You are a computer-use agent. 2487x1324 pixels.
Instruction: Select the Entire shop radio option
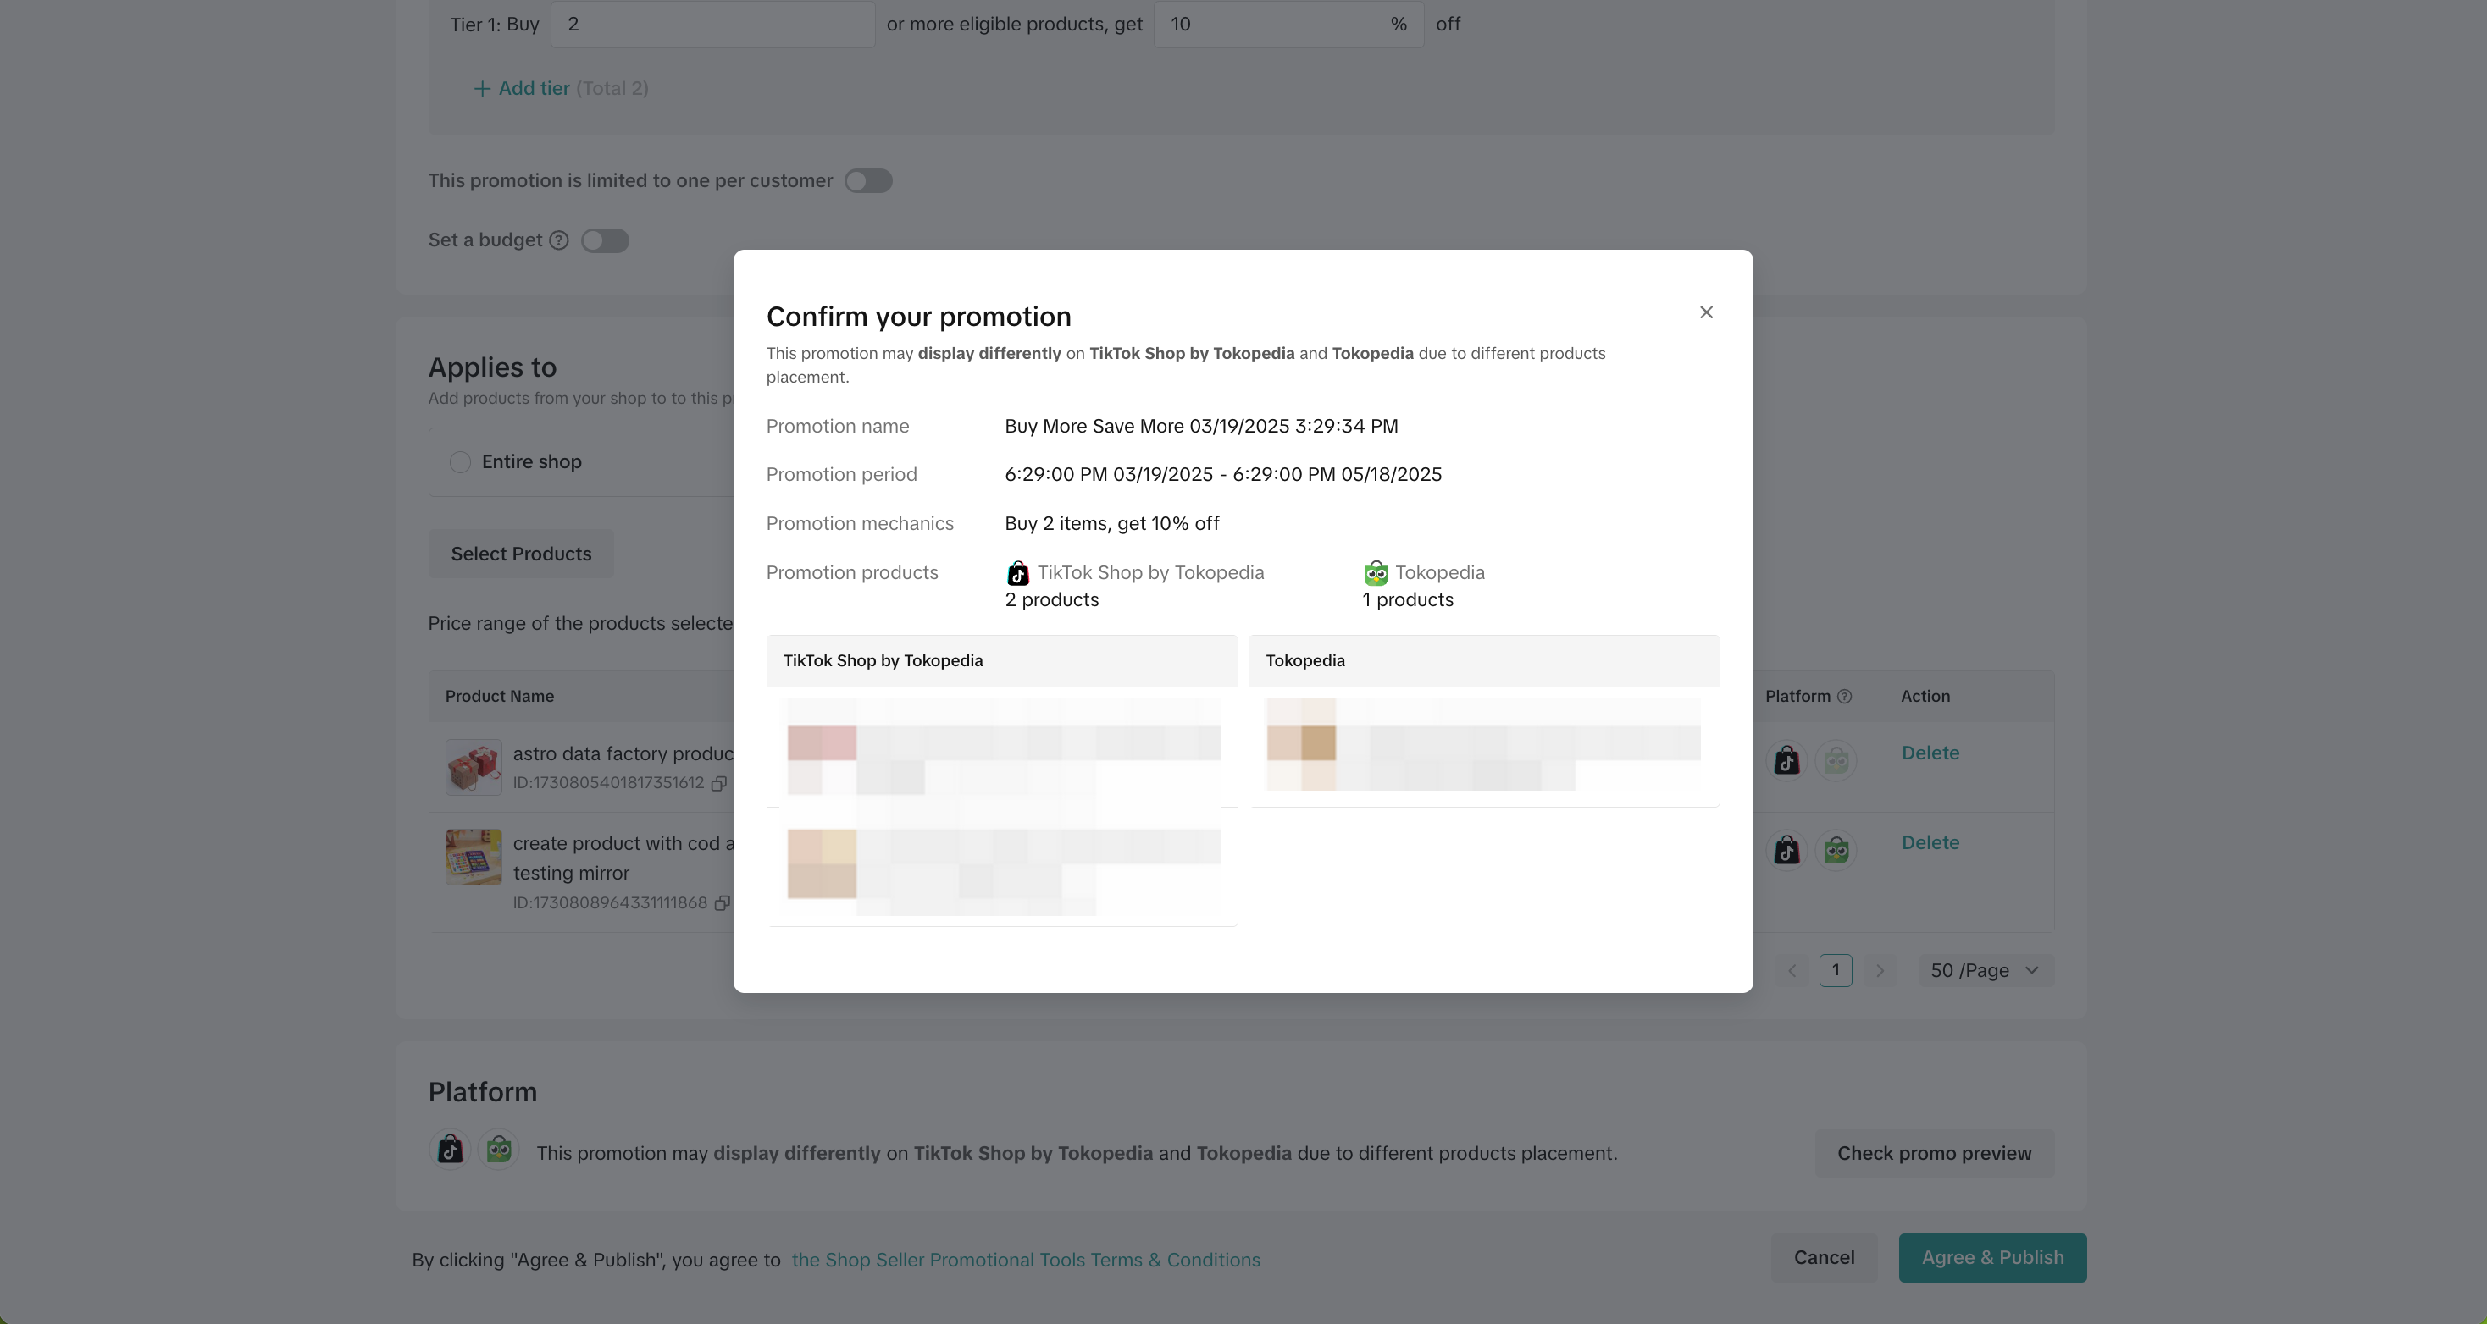pyautogui.click(x=461, y=462)
